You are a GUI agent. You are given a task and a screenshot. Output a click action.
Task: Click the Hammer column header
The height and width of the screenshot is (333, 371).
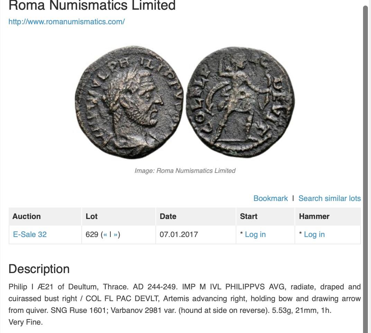(x=314, y=216)
